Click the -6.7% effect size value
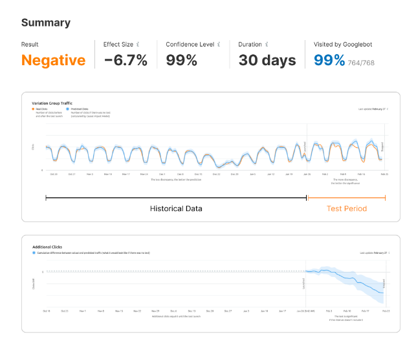 (126, 61)
